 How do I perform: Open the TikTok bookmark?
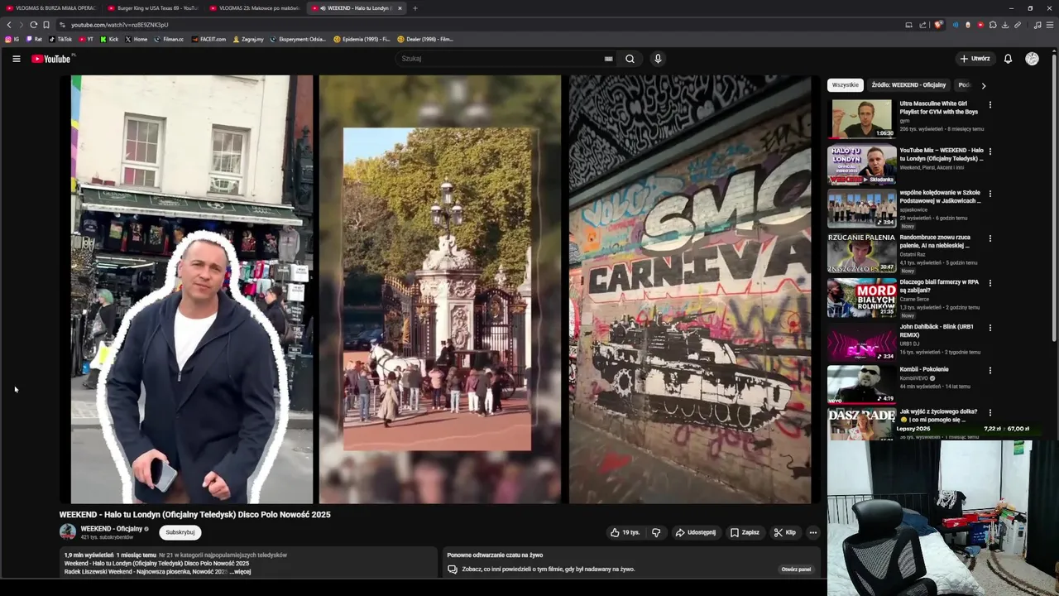[60, 39]
